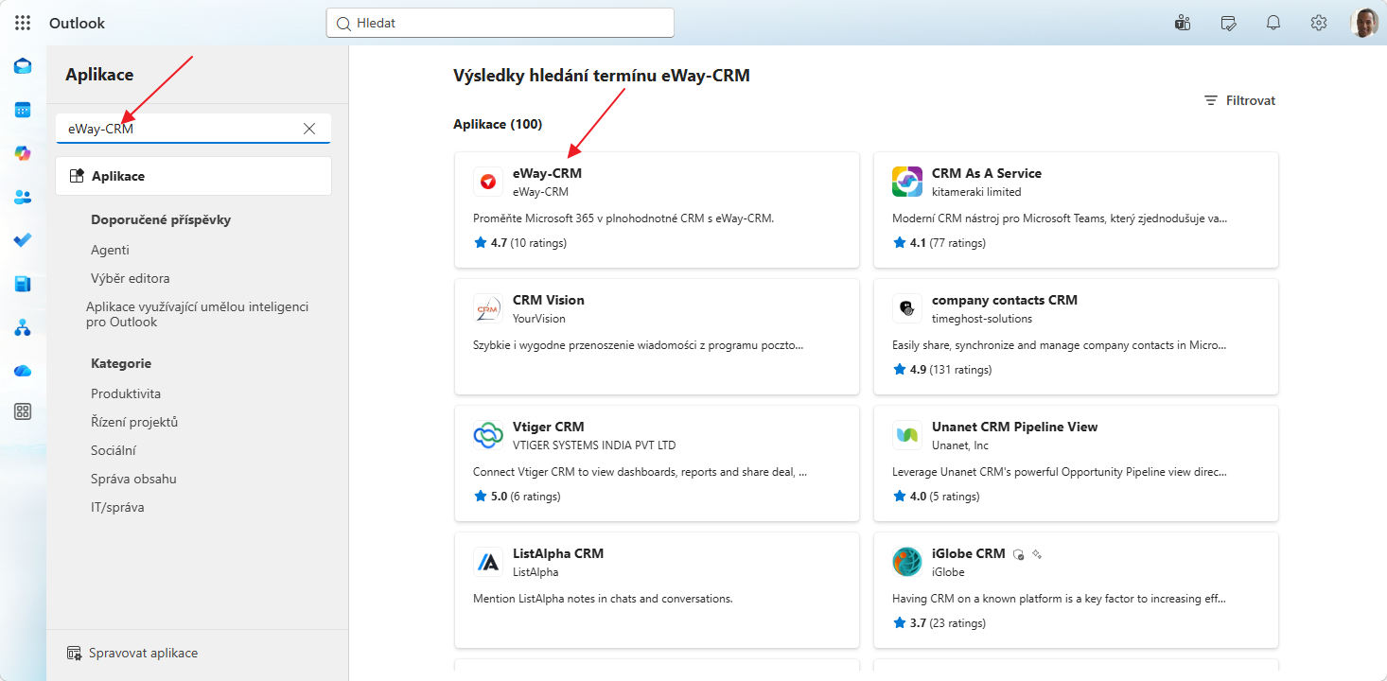Open People contacts in left rail

tap(23, 197)
